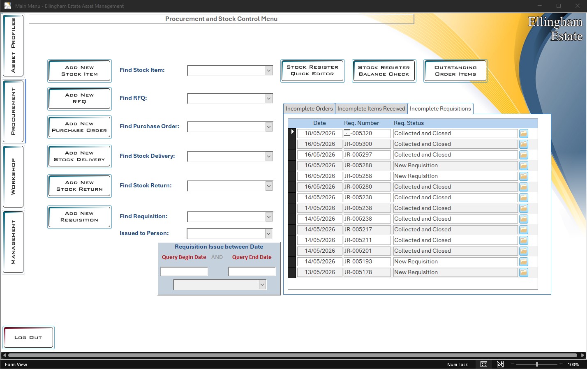Click the Query Begin Date input field
587x369 pixels.
coord(184,272)
